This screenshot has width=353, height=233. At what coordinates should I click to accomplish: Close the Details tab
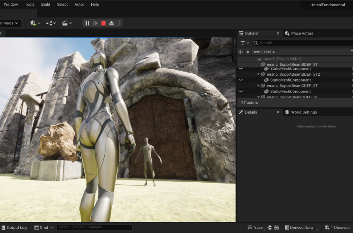coord(278,112)
